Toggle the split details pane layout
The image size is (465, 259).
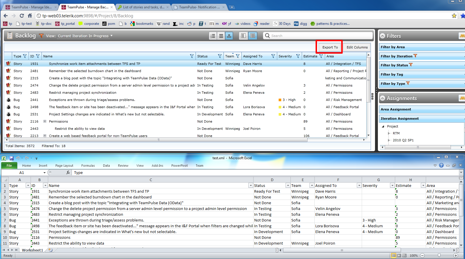(x=243, y=36)
